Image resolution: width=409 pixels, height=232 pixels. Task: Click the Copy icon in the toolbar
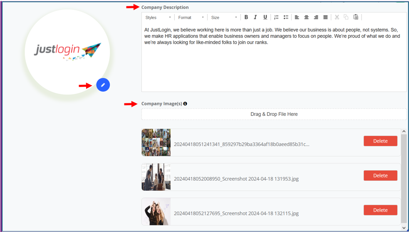346,17
